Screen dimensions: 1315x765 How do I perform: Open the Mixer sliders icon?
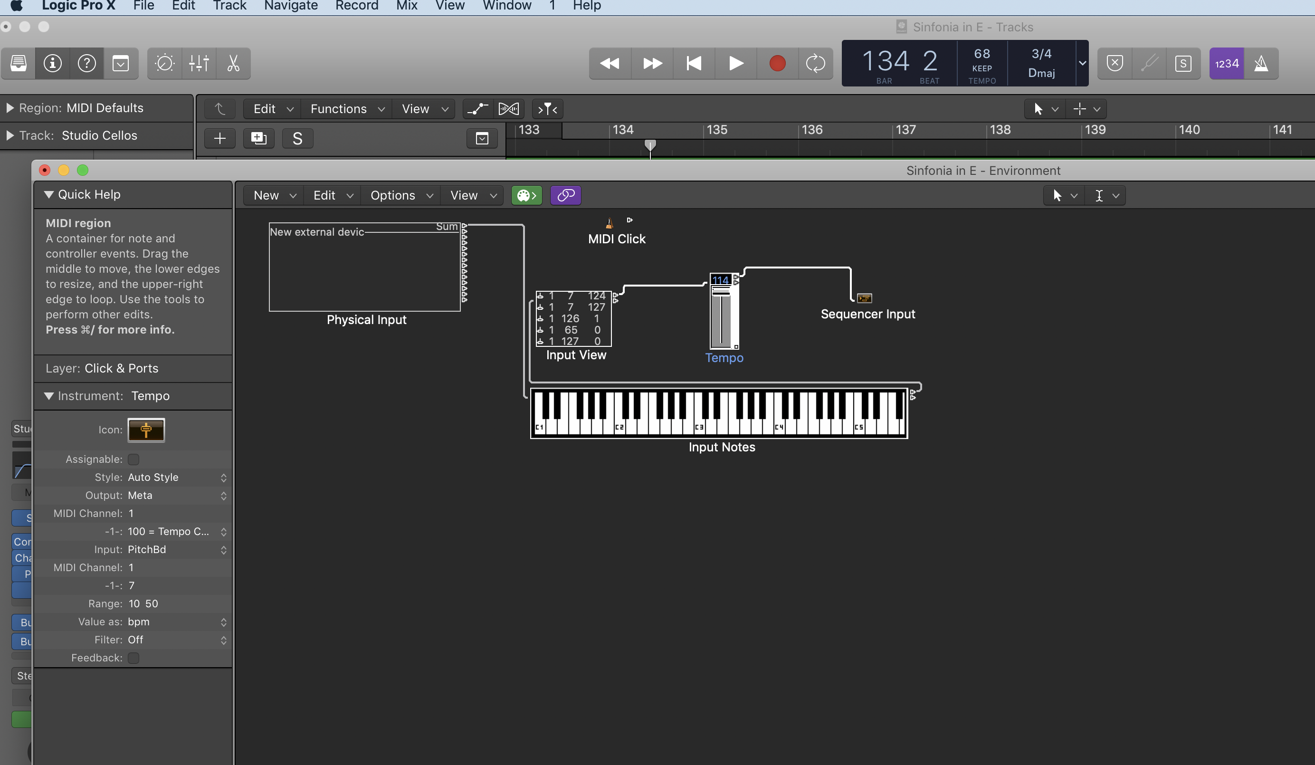199,64
